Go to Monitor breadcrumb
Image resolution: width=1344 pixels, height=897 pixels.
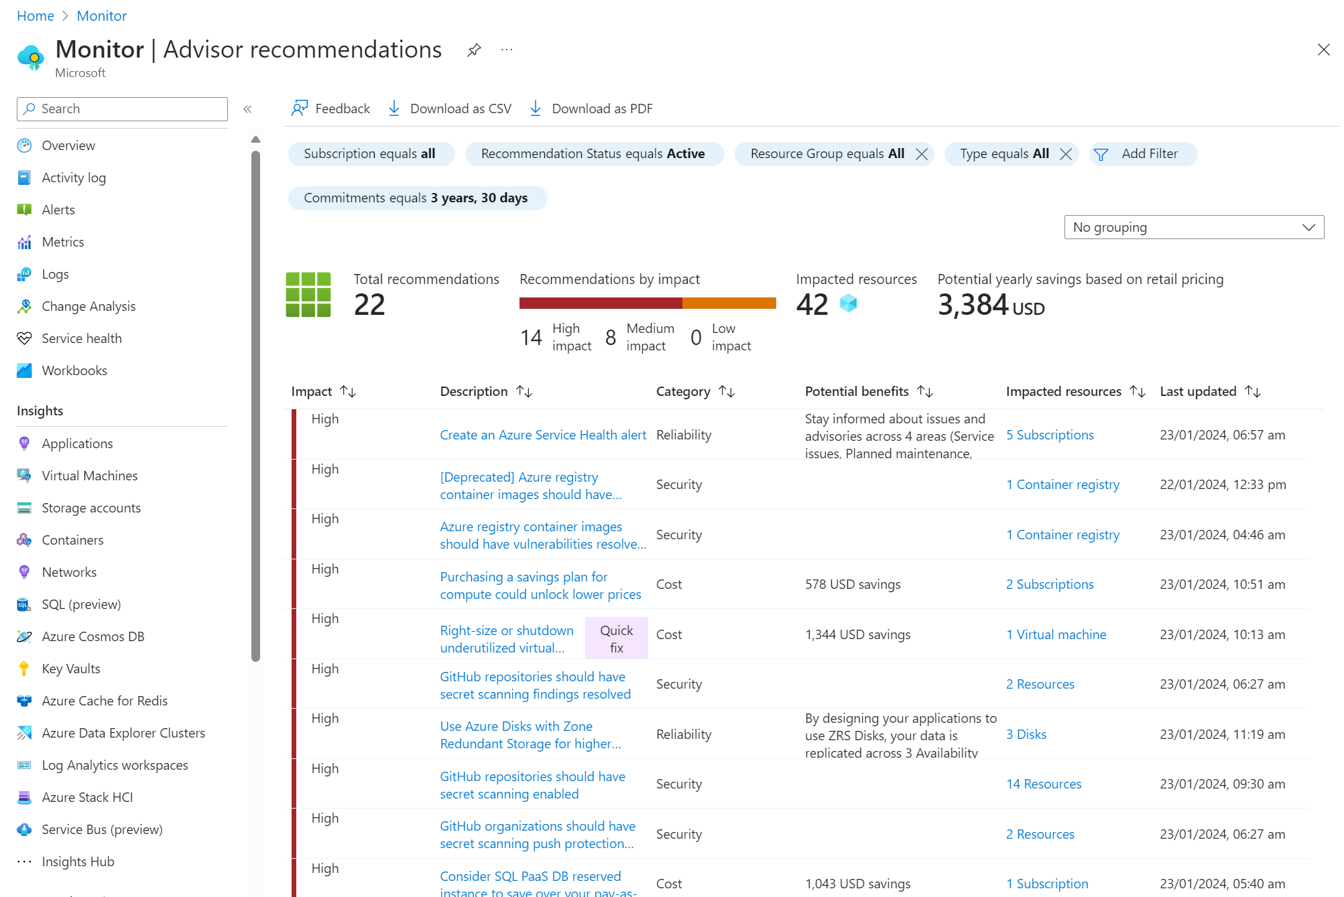(x=101, y=16)
